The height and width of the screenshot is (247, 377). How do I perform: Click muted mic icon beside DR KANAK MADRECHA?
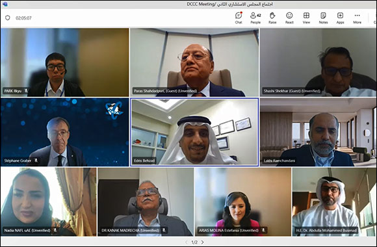click(x=164, y=230)
